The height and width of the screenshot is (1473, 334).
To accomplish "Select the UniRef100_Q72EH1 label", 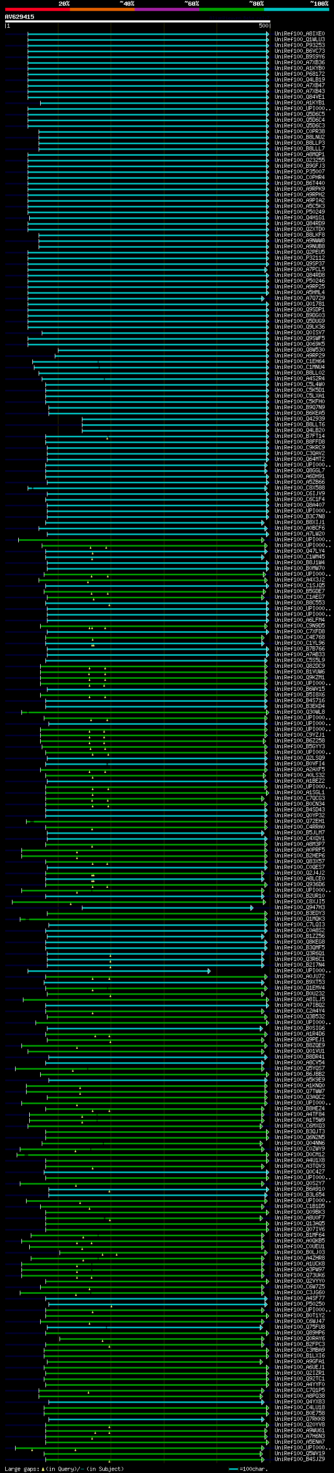I will (300, 821).
